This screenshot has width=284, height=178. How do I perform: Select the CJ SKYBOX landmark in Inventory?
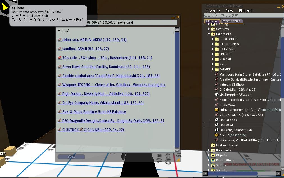pos(227,105)
